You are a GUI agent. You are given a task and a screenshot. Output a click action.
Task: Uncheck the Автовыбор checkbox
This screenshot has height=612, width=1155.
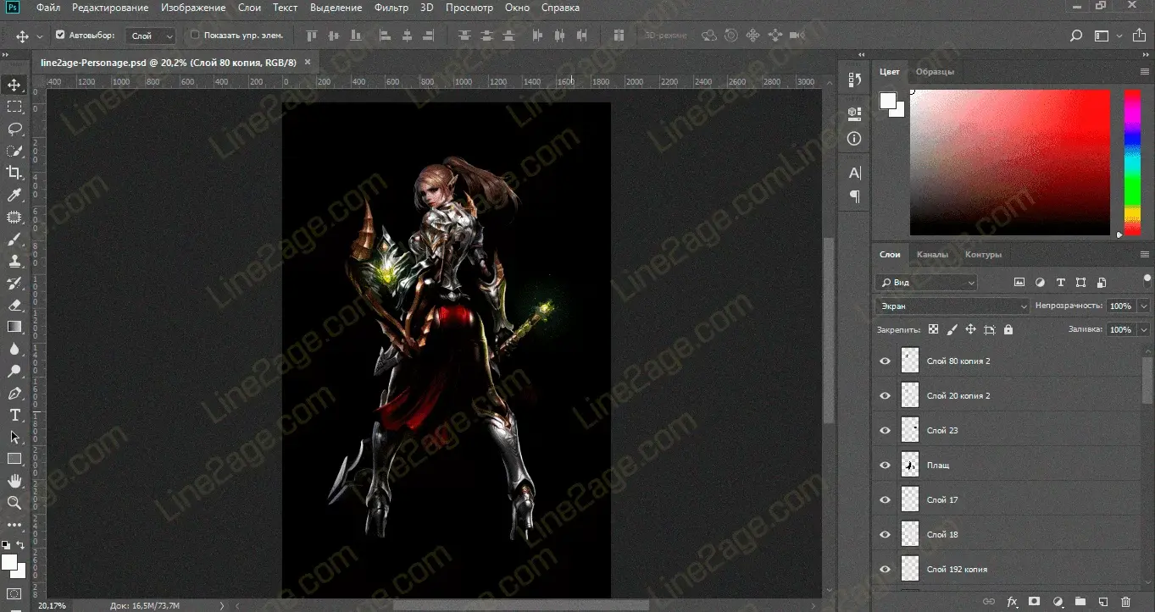click(x=60, y=36)
